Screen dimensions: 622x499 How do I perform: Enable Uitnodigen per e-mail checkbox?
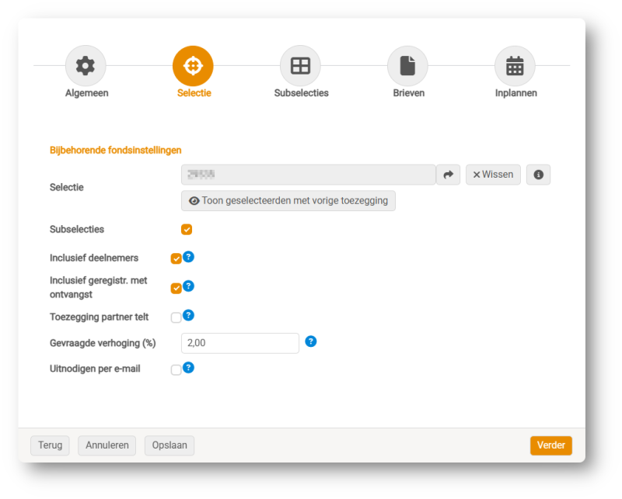coord(176,370)
